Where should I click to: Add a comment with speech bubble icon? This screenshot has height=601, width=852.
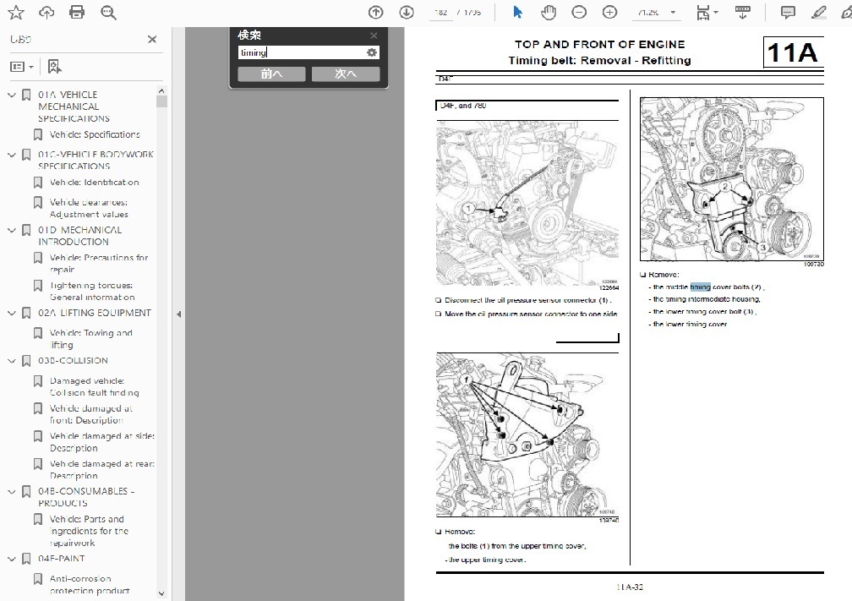click(x=788, y=12)
